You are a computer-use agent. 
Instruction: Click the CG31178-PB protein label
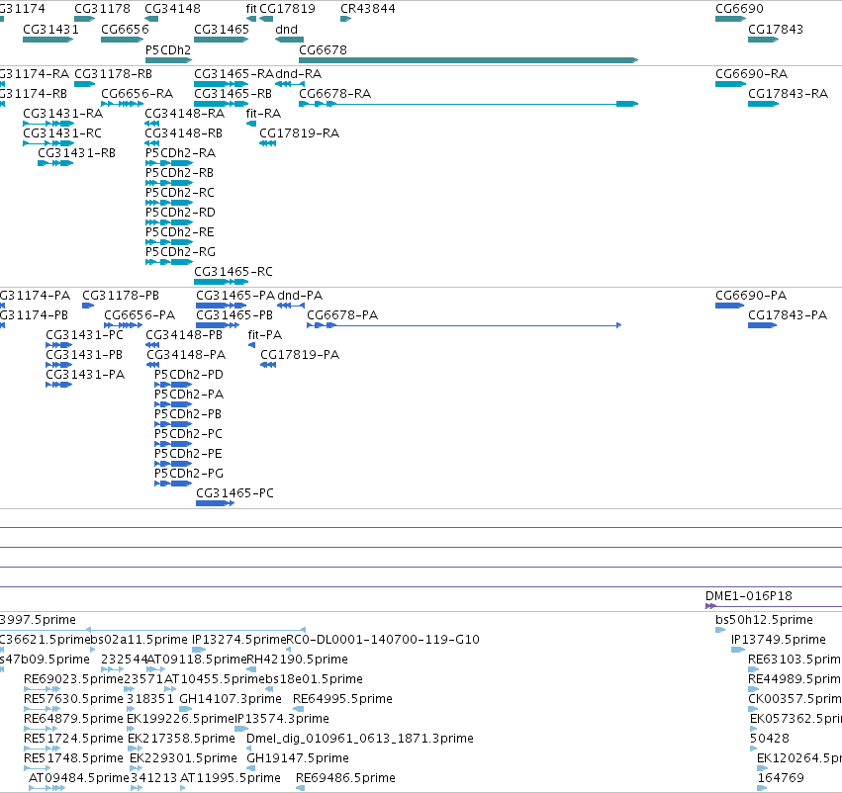point(121,296)
